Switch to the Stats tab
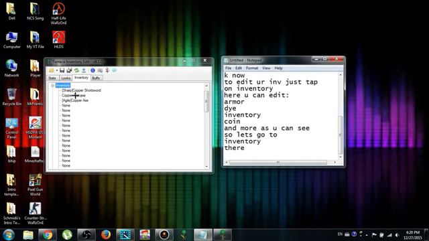429x241 pixels. pos(52,78)
